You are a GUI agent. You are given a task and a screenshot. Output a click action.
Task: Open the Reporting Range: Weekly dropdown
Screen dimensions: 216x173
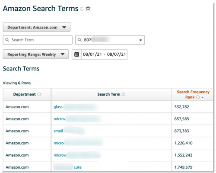[36, 54]
